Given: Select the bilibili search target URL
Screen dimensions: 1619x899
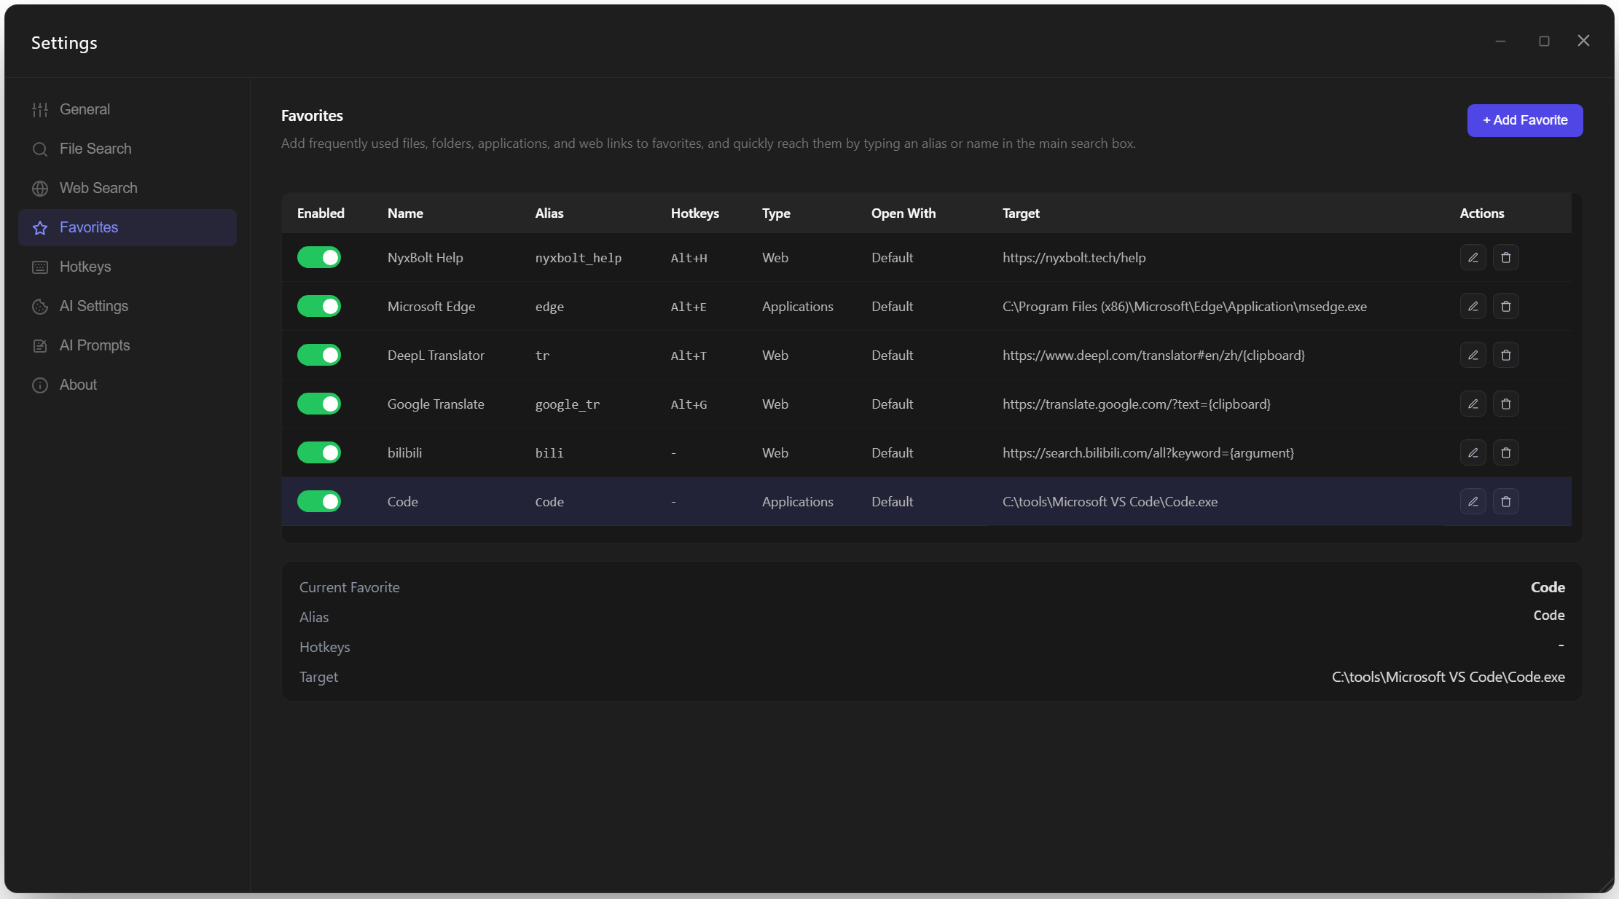Looking at the screenshot, I should (1148, 453).
